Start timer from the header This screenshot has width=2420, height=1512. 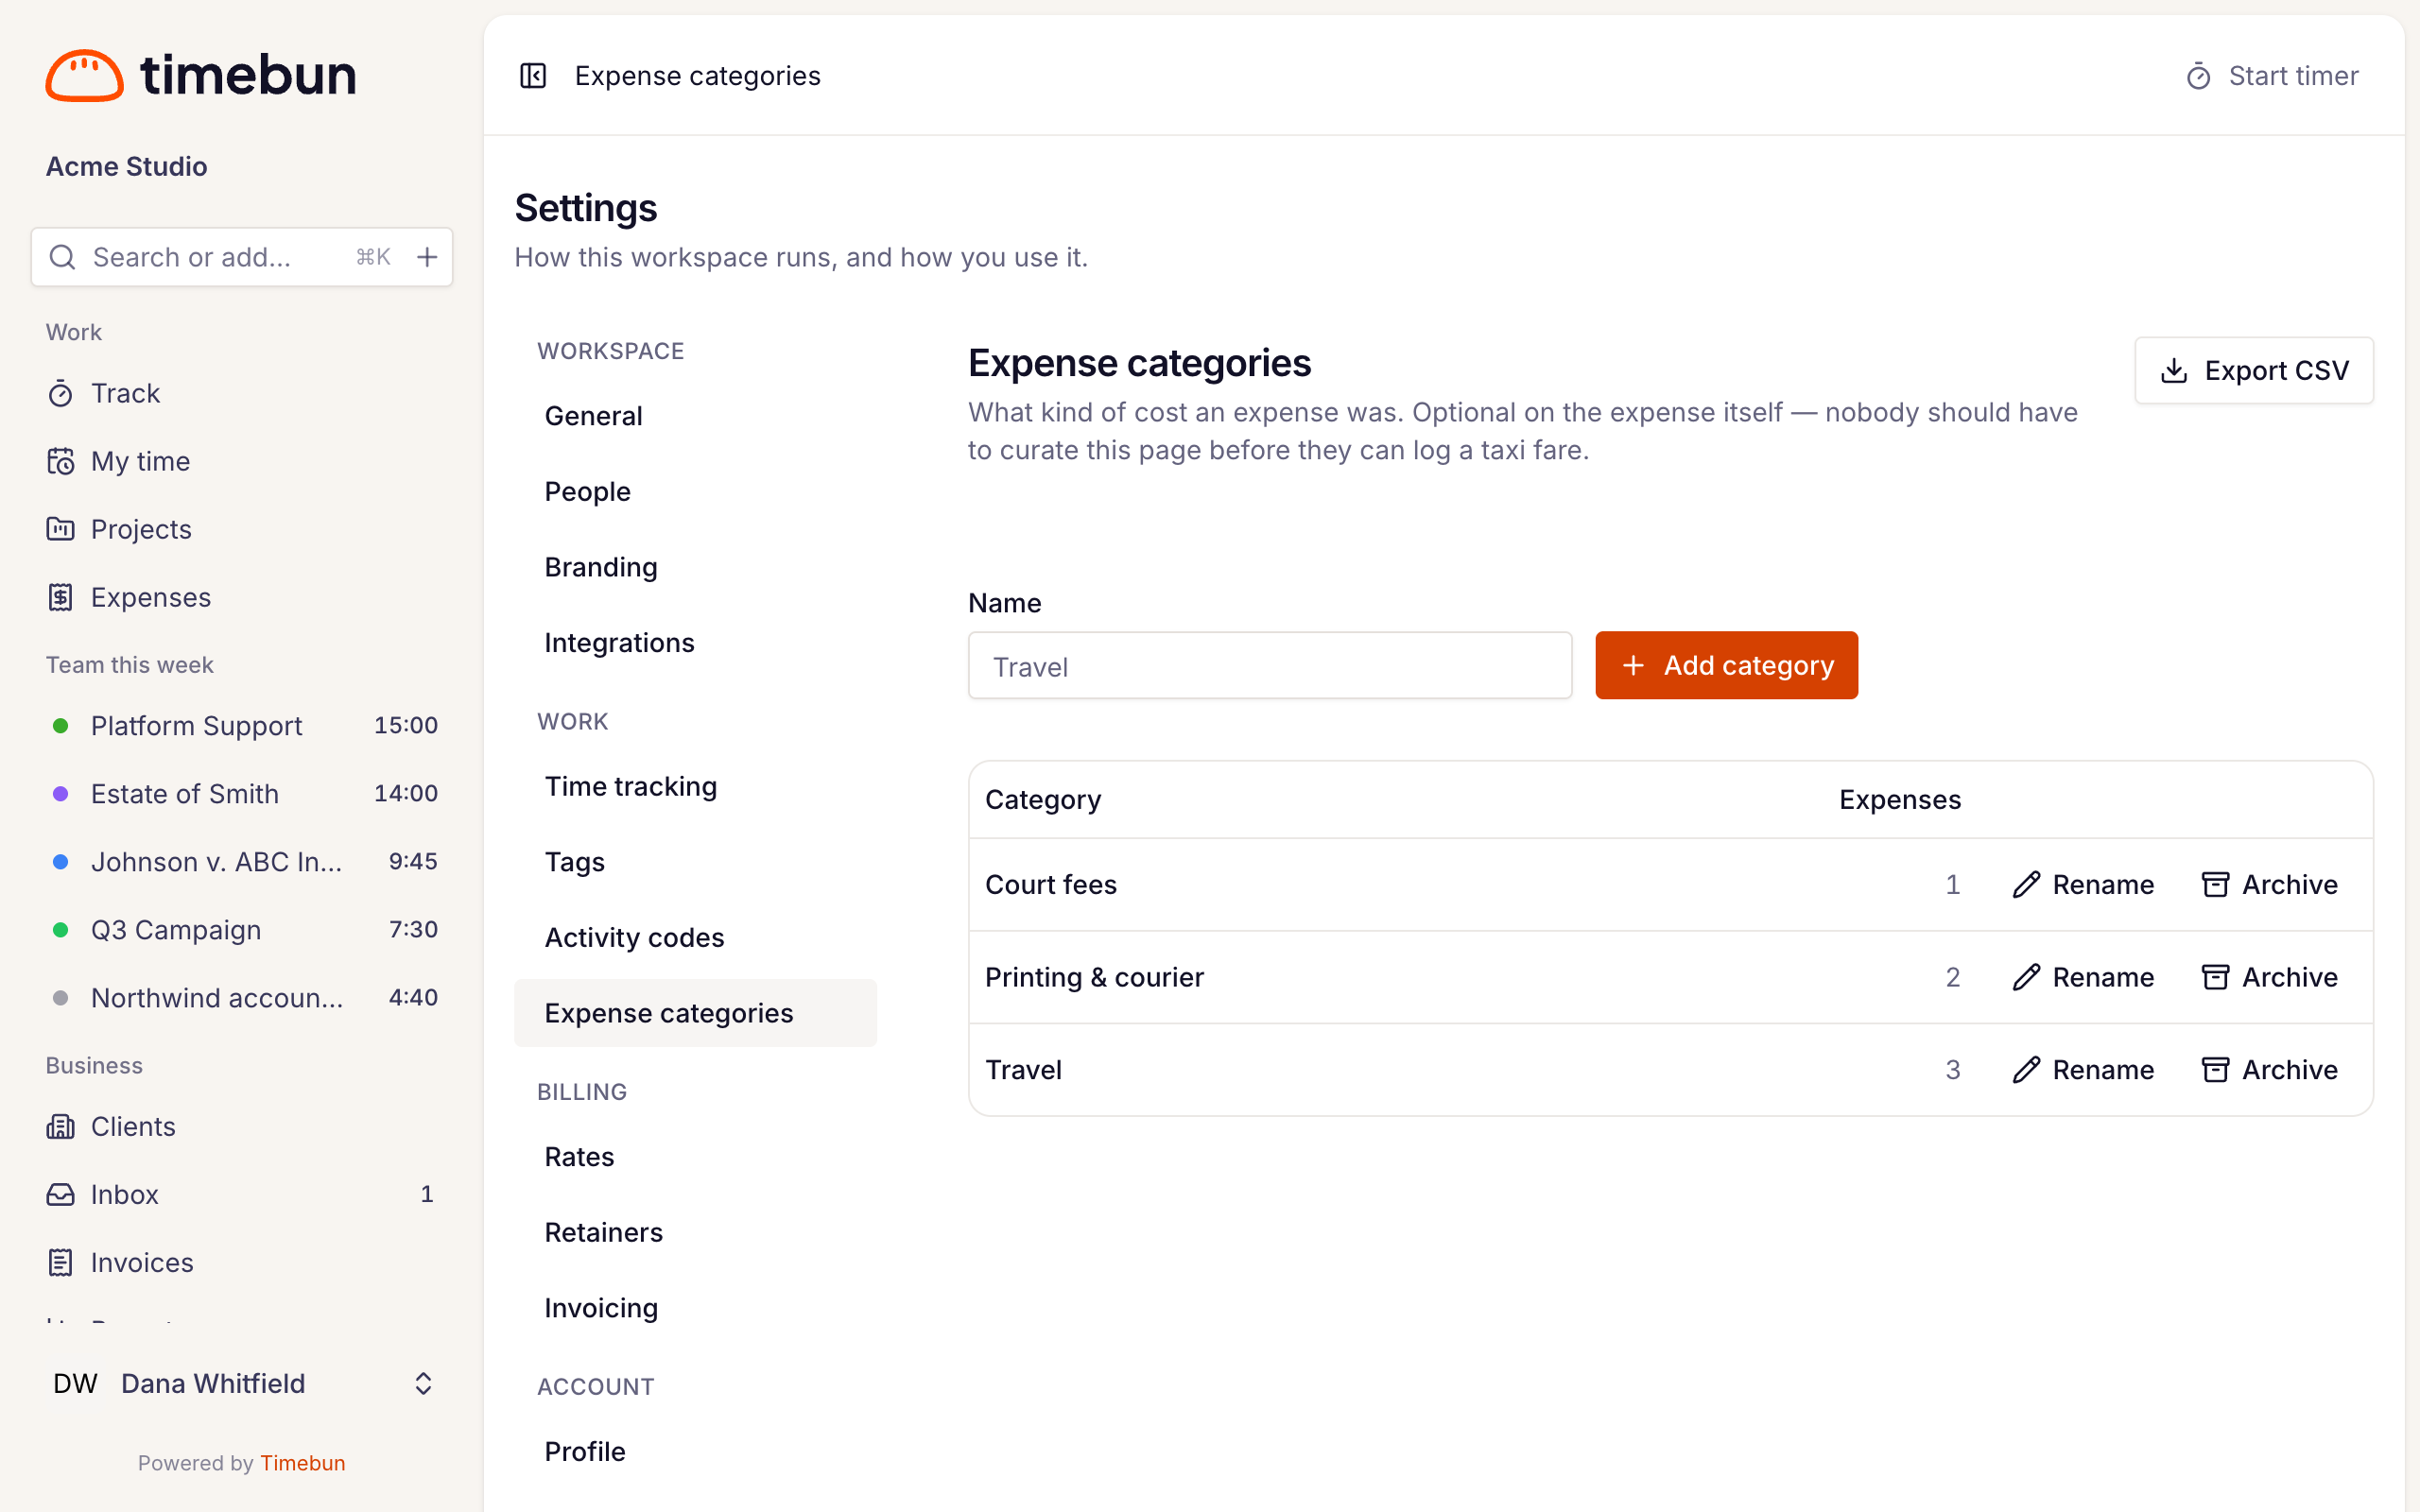(x=2272, y=76)
